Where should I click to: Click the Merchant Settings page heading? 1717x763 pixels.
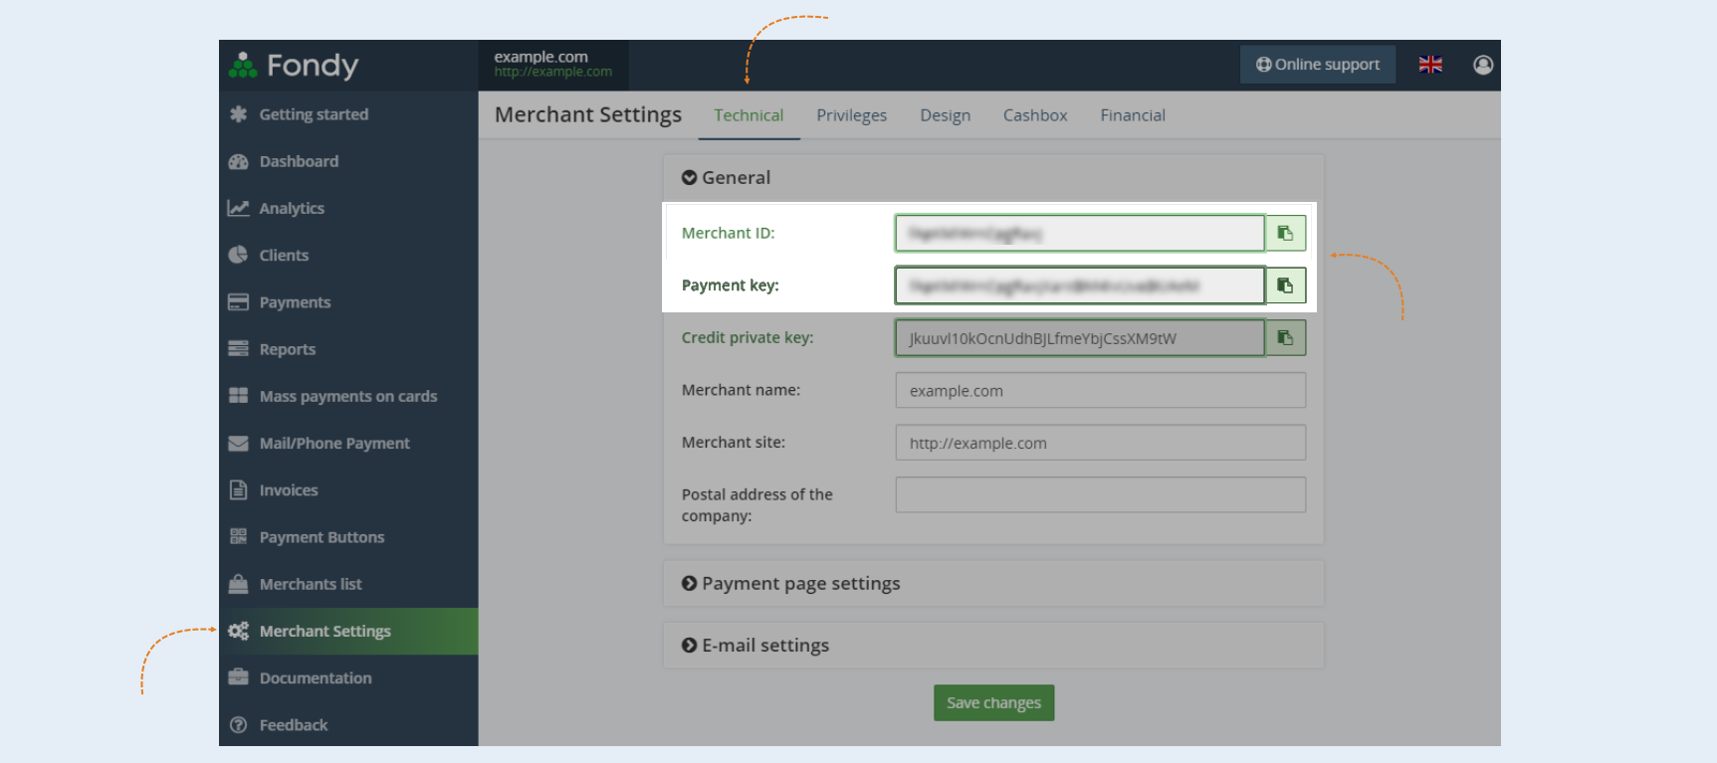tap(588, 115)
